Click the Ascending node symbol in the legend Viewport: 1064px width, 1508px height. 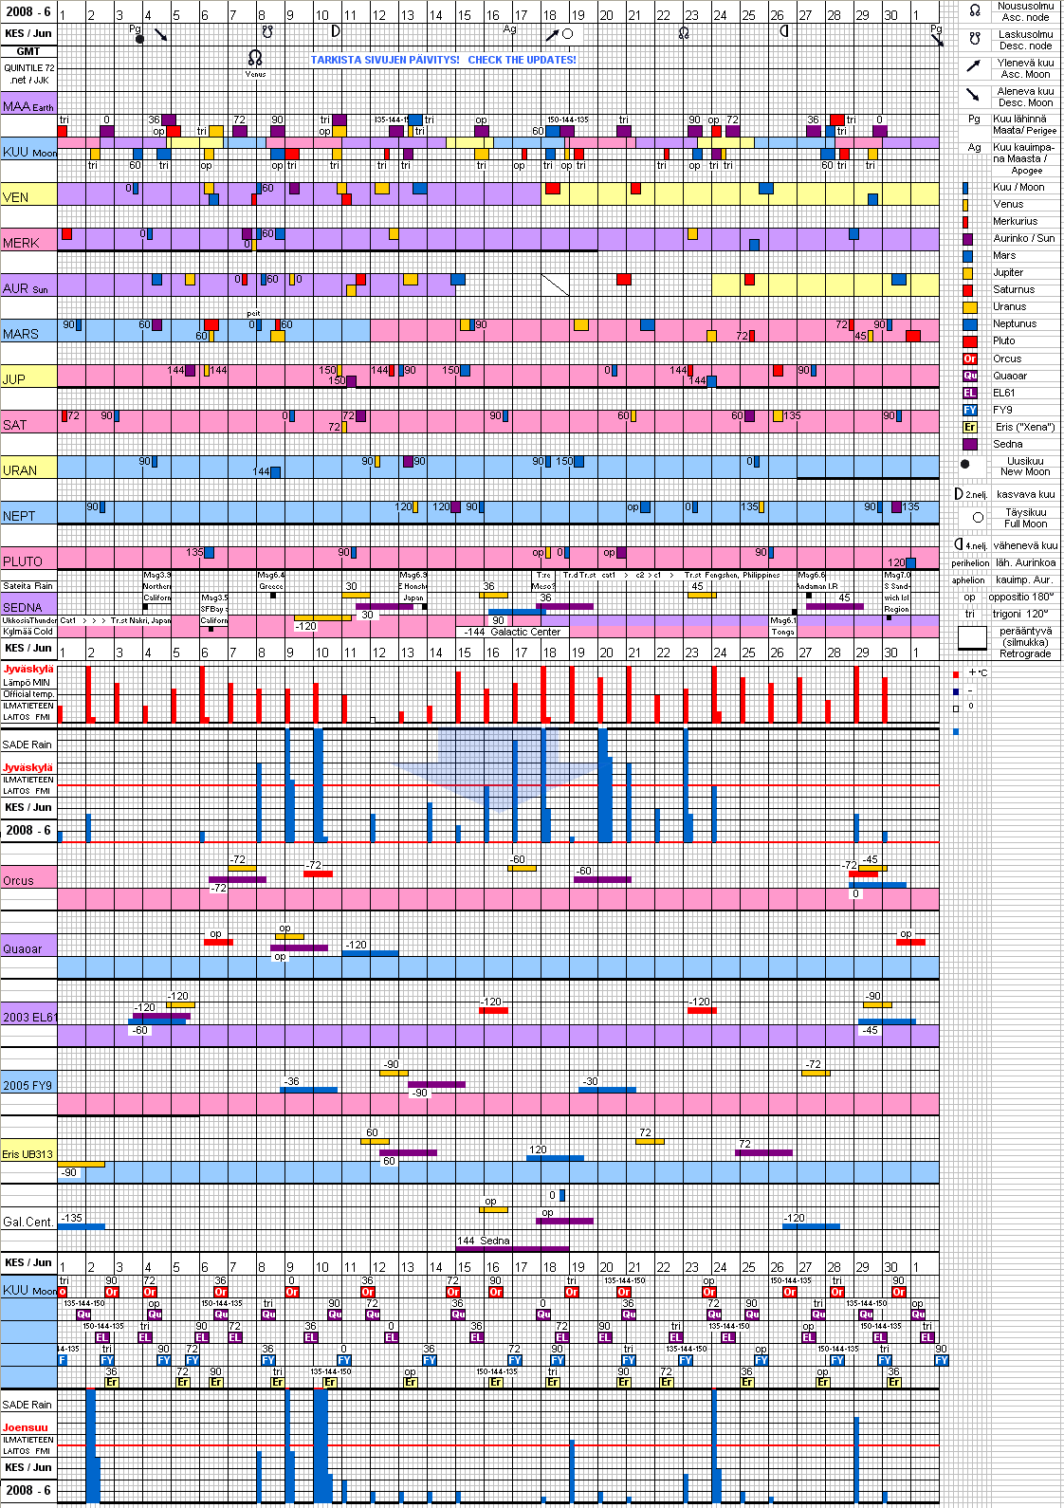974,11
